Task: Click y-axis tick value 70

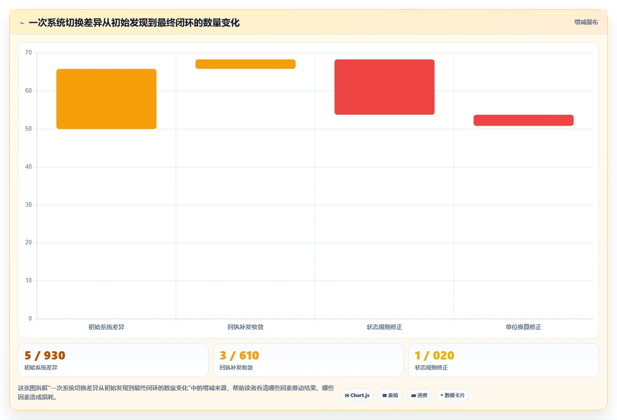Action: [x=28, y=53]
